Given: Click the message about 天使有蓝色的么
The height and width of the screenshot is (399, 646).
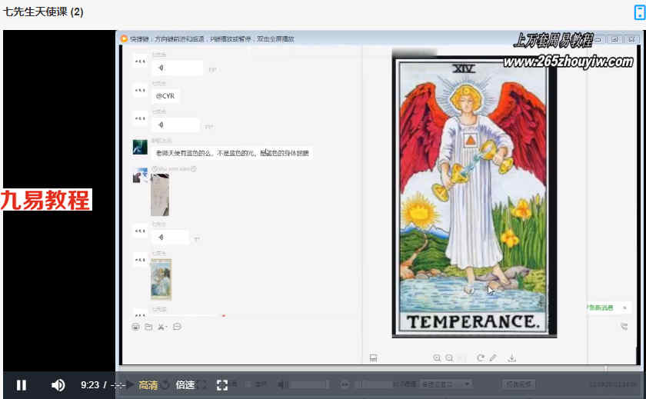Looking at the screenshot, I should click(x=232, y=153).
